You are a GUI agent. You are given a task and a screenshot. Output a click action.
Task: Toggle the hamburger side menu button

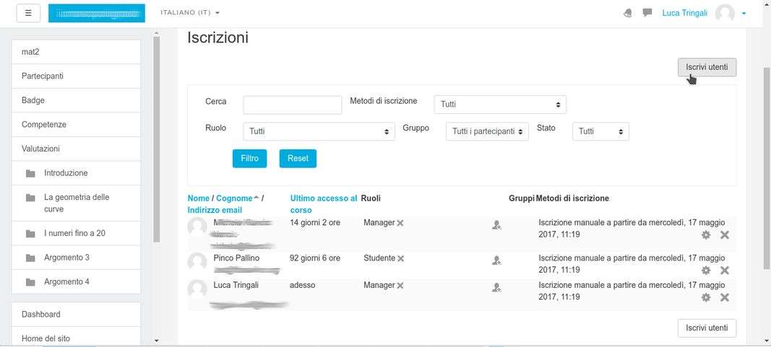coord(28,13)
